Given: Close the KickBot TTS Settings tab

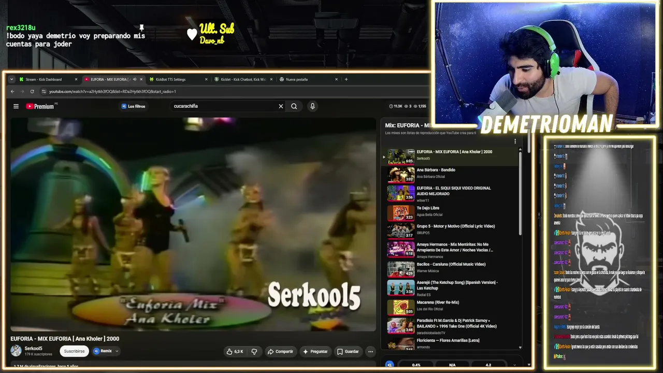Looking at the screenshot, I should (206, 79).
